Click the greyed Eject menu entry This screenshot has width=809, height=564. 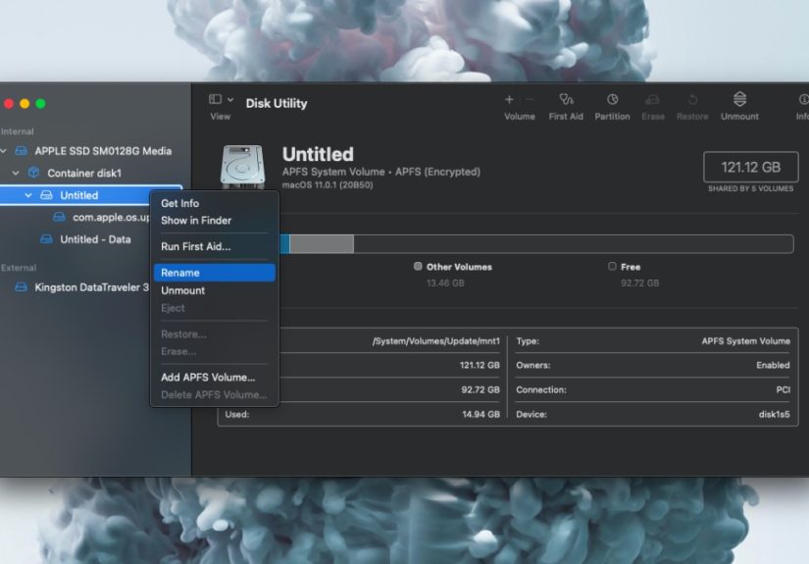[173, 308]
